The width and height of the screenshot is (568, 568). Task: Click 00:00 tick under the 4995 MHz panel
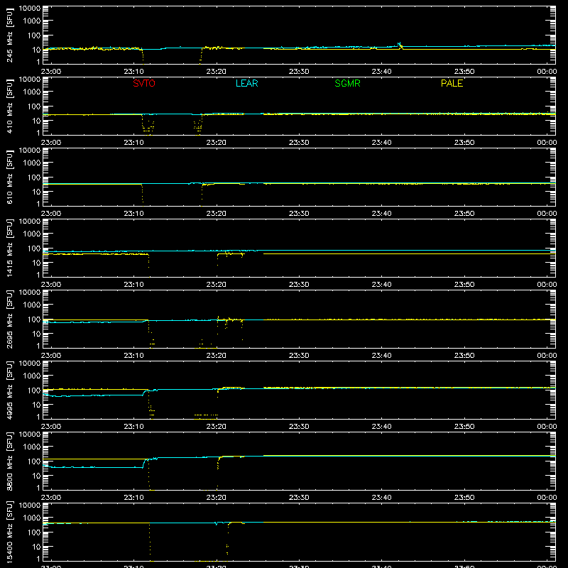click(x=547, y=427)
